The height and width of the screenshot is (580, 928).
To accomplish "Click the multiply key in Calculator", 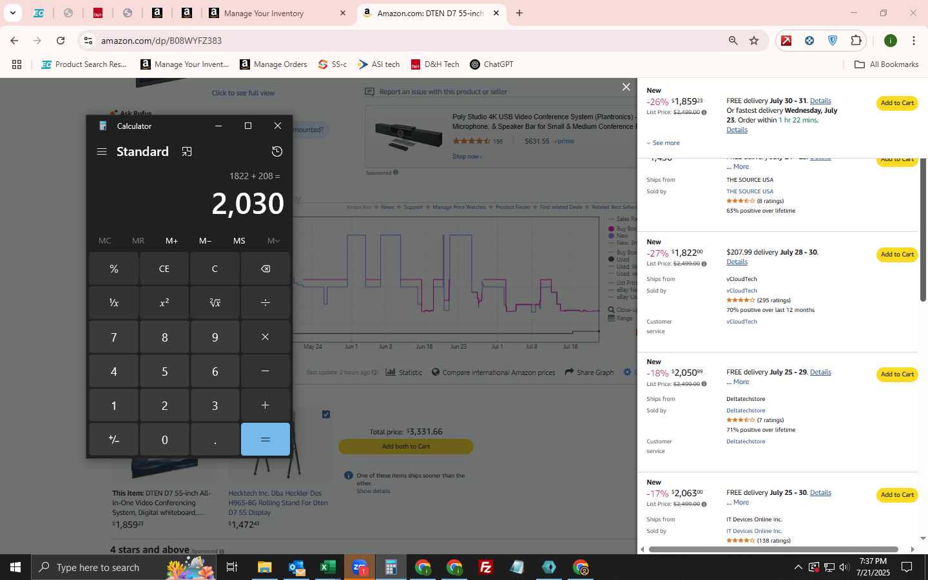I will pyautogui.click(x=266, y=336).
